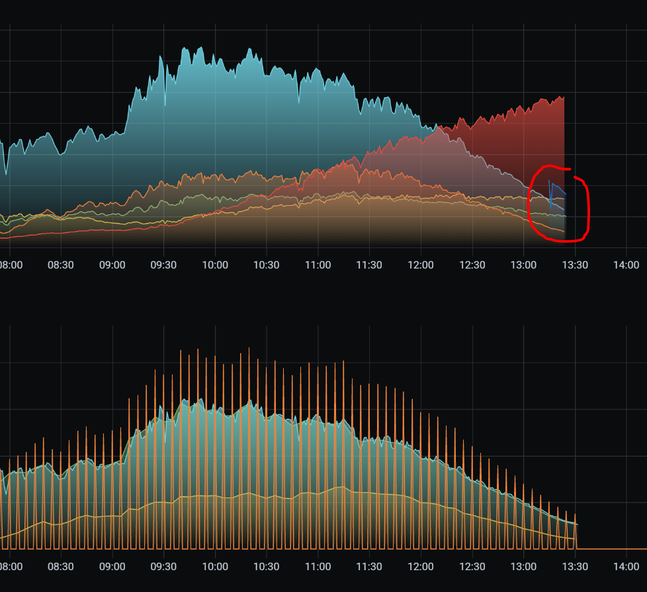The image size is (647, 592).
Task: Click the 12:00 label on upper chart axis
Action: pos(421,265)
